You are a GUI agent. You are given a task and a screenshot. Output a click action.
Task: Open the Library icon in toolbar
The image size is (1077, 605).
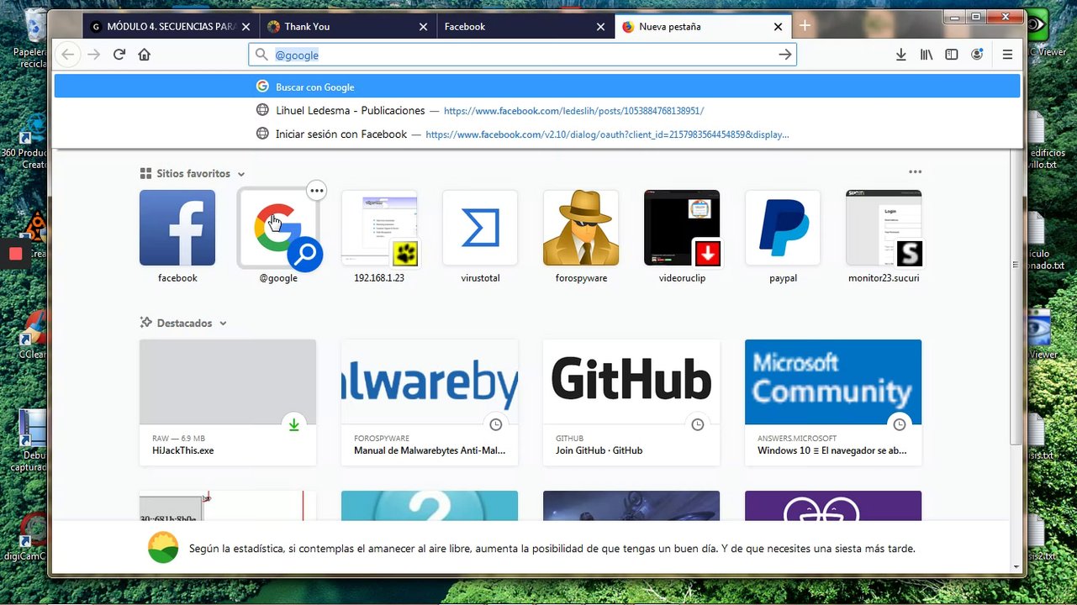[x=927, y=55]
